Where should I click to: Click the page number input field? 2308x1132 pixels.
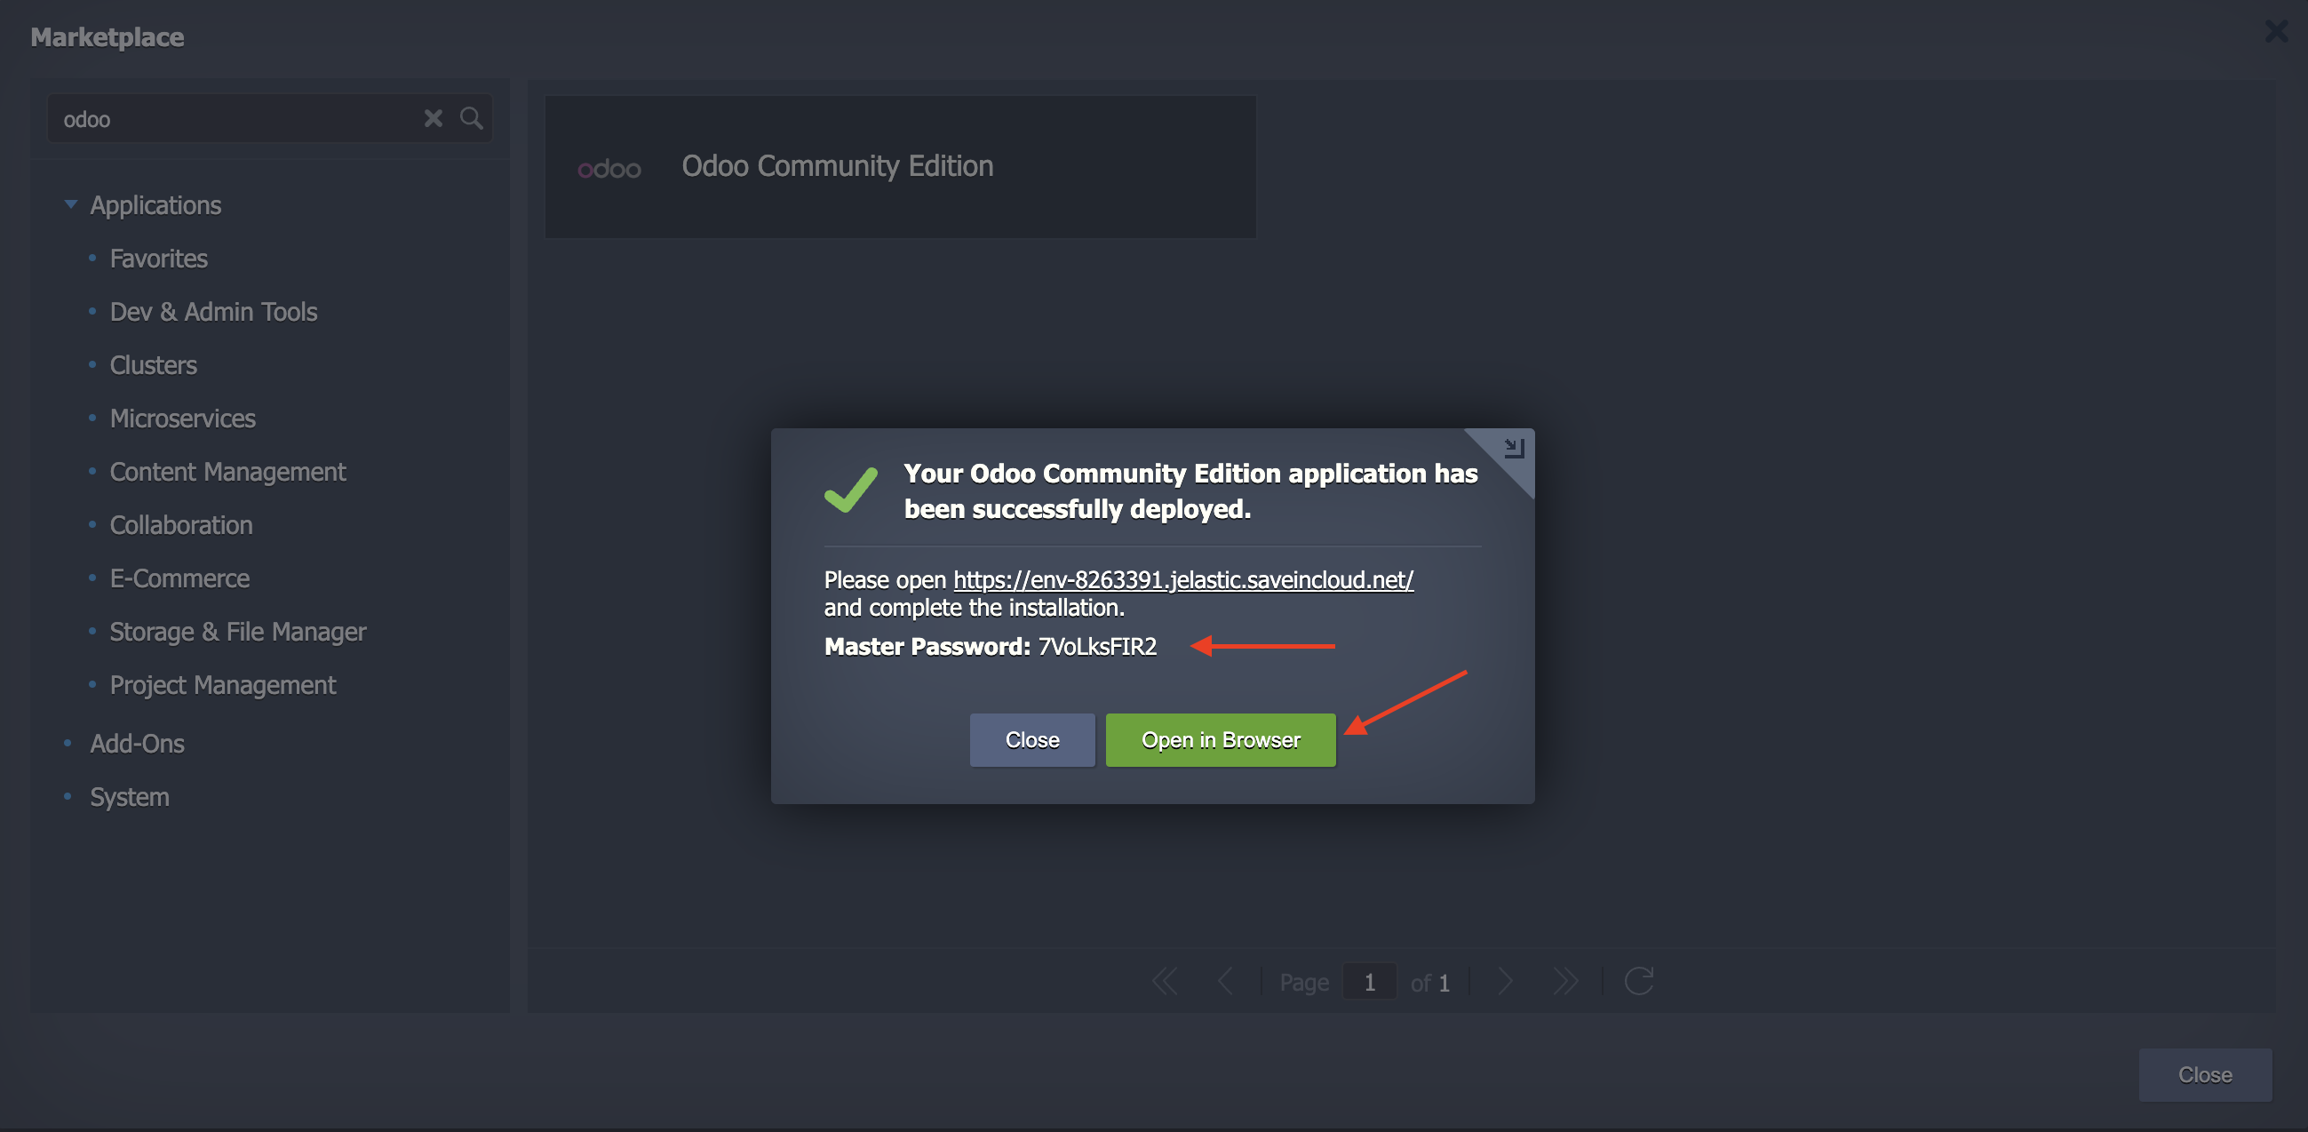coord(1369,983)
